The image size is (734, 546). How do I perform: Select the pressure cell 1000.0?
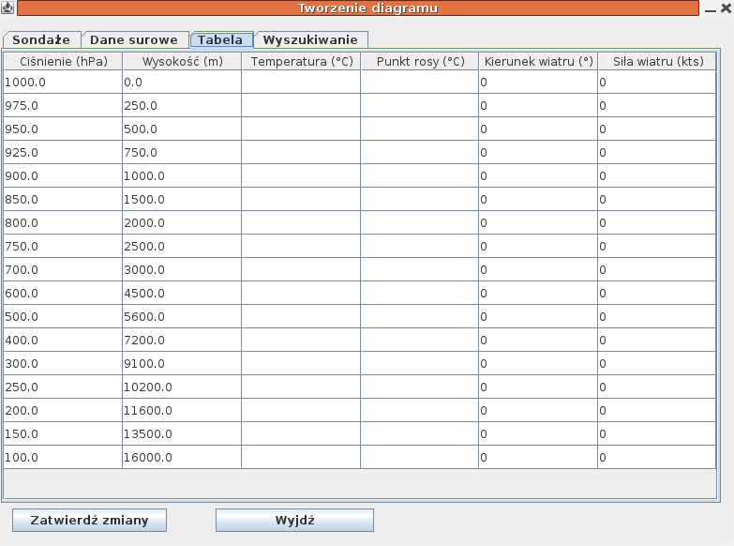point(63,82)
